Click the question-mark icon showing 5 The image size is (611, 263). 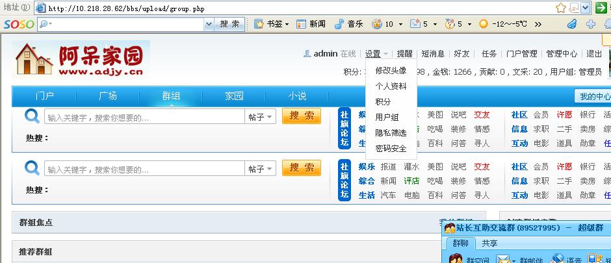point(450,24)
